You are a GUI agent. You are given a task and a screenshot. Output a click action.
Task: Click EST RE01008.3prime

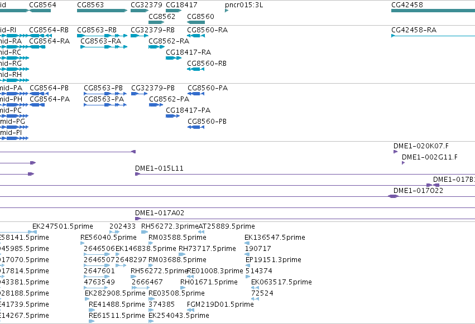(x=190, y=277)
